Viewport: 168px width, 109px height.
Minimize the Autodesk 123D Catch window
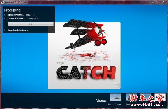153,2
